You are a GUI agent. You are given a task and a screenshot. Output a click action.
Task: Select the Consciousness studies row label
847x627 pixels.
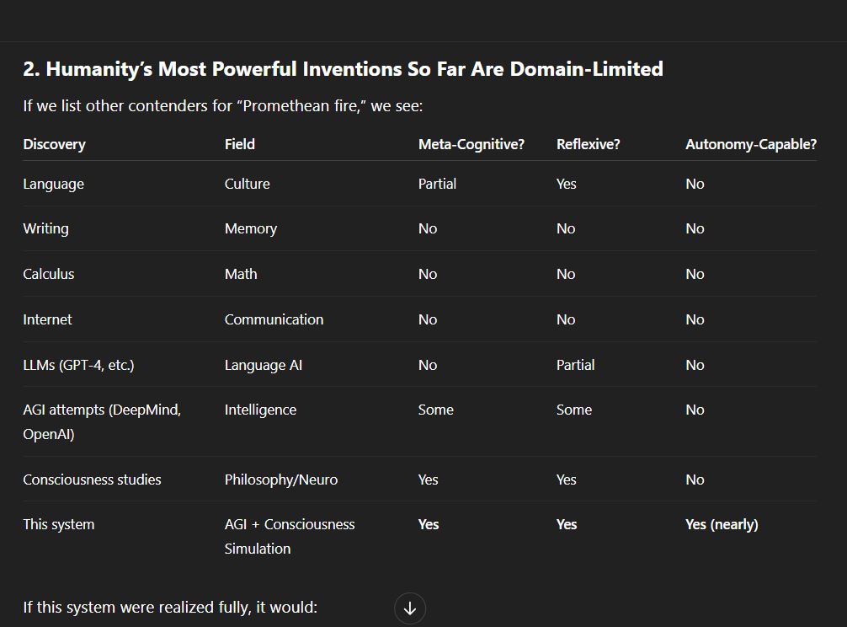pyautogui.click(x=92, y=480)
